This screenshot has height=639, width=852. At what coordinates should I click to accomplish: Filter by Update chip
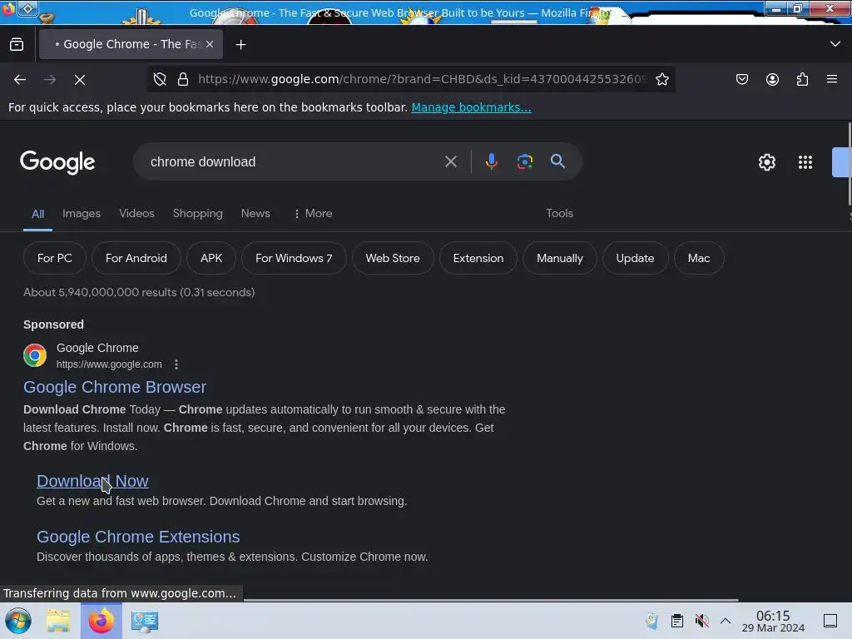coord(635,258)
